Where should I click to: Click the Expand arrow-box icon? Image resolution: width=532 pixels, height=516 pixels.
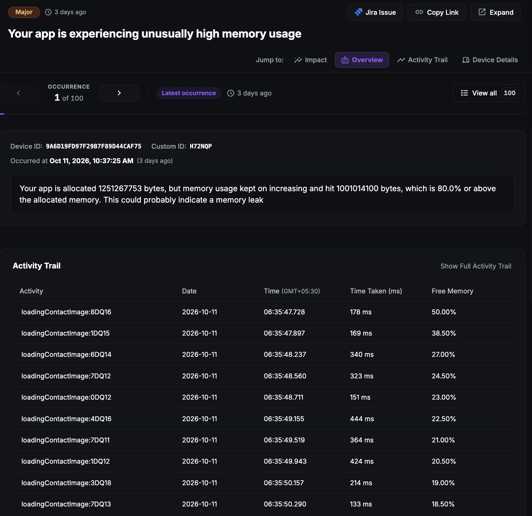pyautogui.click(x=482, y=12)
